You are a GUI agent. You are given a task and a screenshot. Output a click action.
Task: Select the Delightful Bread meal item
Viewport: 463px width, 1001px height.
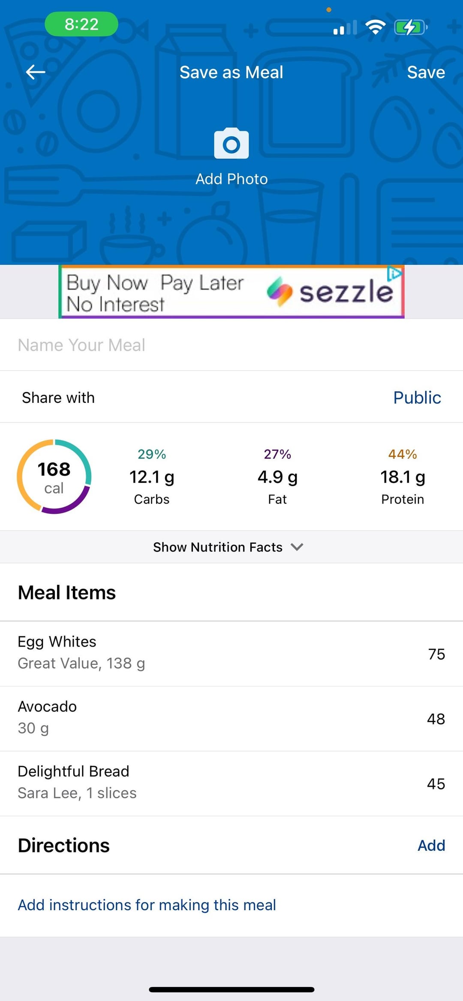pos(231,783)
